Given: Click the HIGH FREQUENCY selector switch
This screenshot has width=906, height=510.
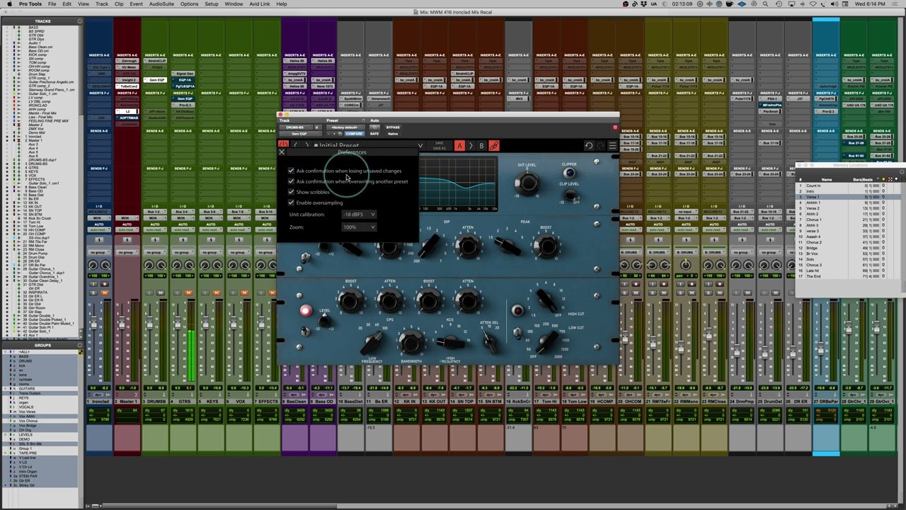Looking at the screenshot, I should pyautogui.click(x=450, y=342).
